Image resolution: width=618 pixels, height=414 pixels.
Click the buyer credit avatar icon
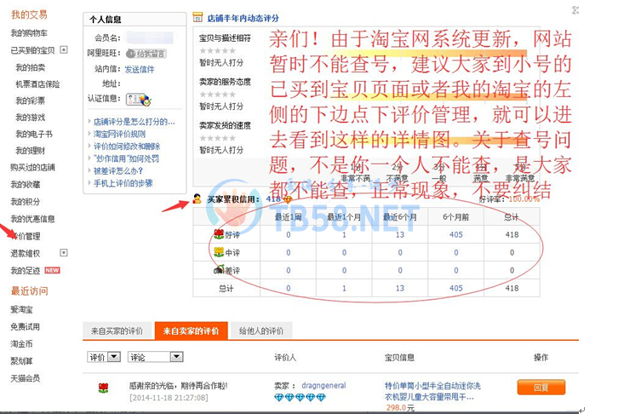click(197, 198)
